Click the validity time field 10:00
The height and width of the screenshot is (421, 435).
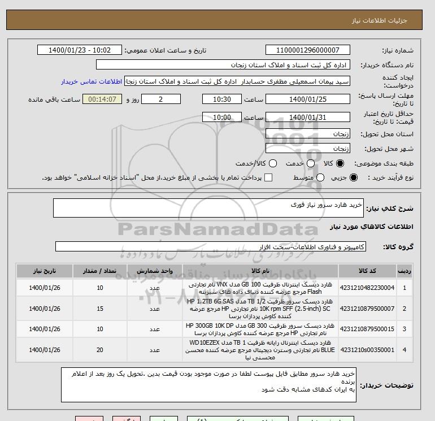pyautogui.click(x=222, y=117)
